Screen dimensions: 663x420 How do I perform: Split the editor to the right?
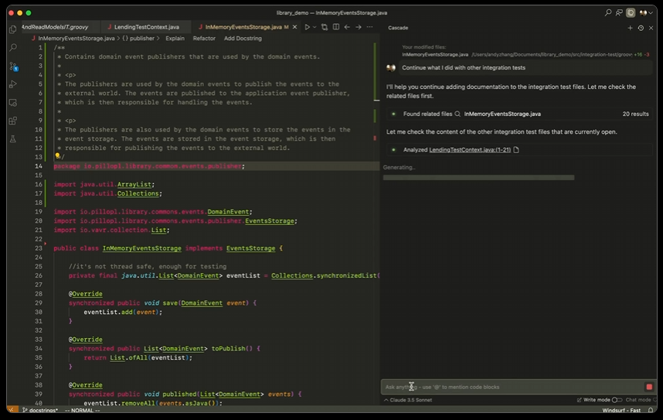pos(335,26)
